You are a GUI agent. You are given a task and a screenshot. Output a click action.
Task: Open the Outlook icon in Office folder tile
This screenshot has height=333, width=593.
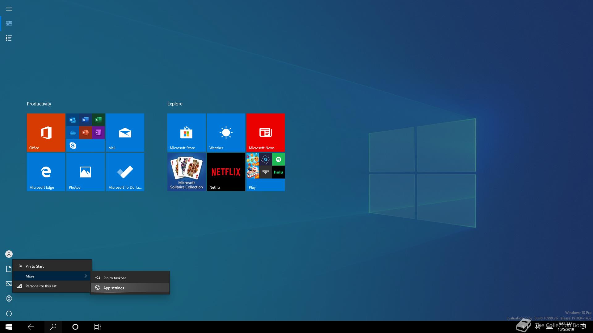tap(73, 120)
